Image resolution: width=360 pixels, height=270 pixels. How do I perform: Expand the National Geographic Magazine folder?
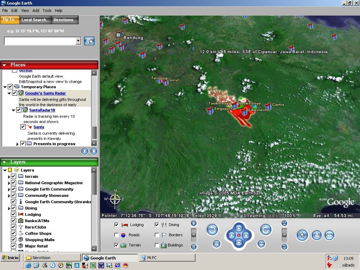tap(9, 183)
